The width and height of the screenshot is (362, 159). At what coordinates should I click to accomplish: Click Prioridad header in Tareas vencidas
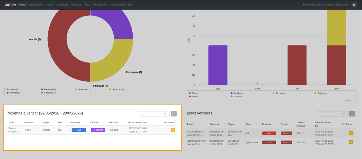(267, 124)
